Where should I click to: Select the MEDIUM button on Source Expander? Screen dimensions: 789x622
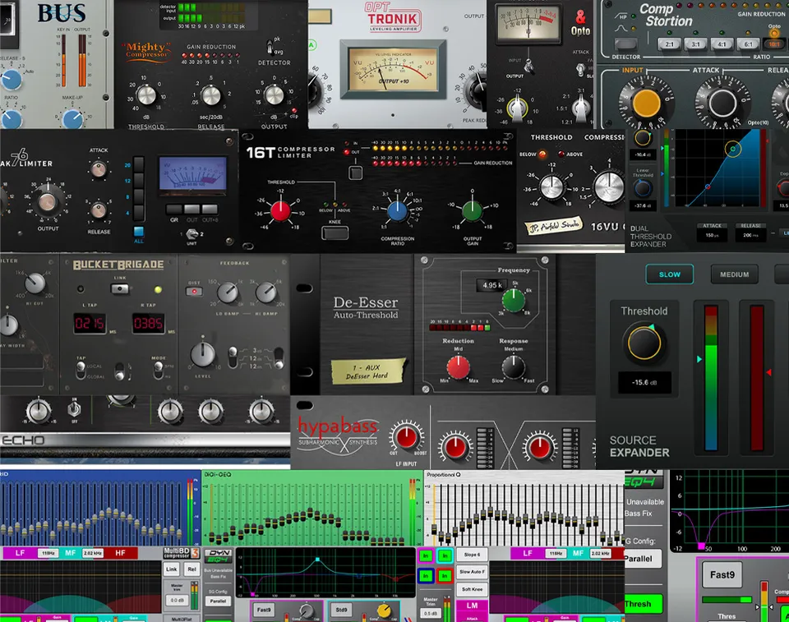(x=734, y=274)
